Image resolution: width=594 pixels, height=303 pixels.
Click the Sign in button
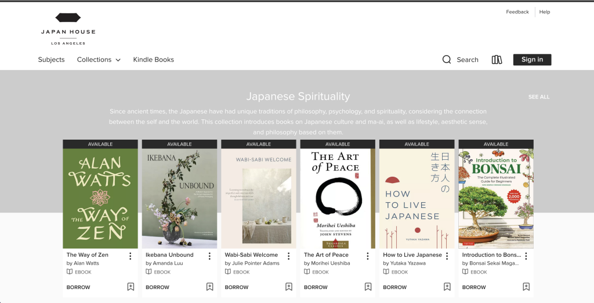tap(533, 60)
